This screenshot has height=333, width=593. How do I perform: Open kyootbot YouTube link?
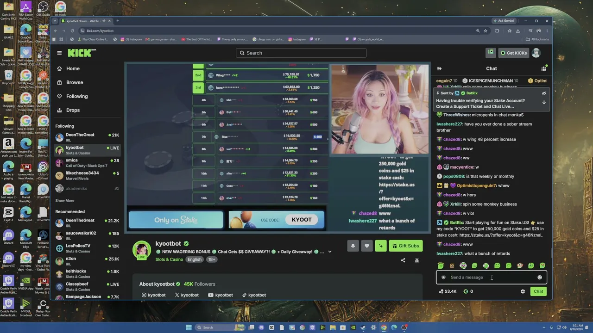220,295
